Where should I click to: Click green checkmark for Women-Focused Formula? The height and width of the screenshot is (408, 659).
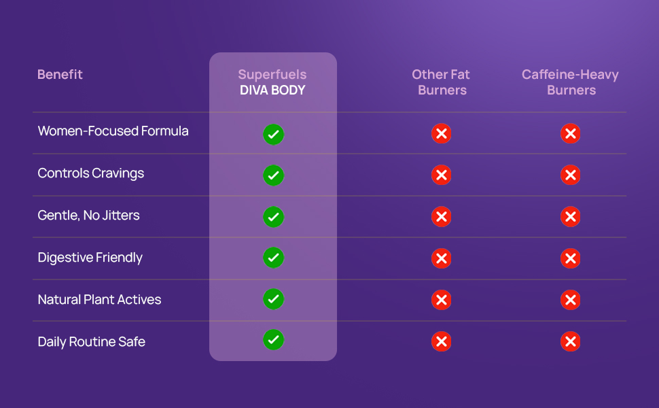[273, 134]
